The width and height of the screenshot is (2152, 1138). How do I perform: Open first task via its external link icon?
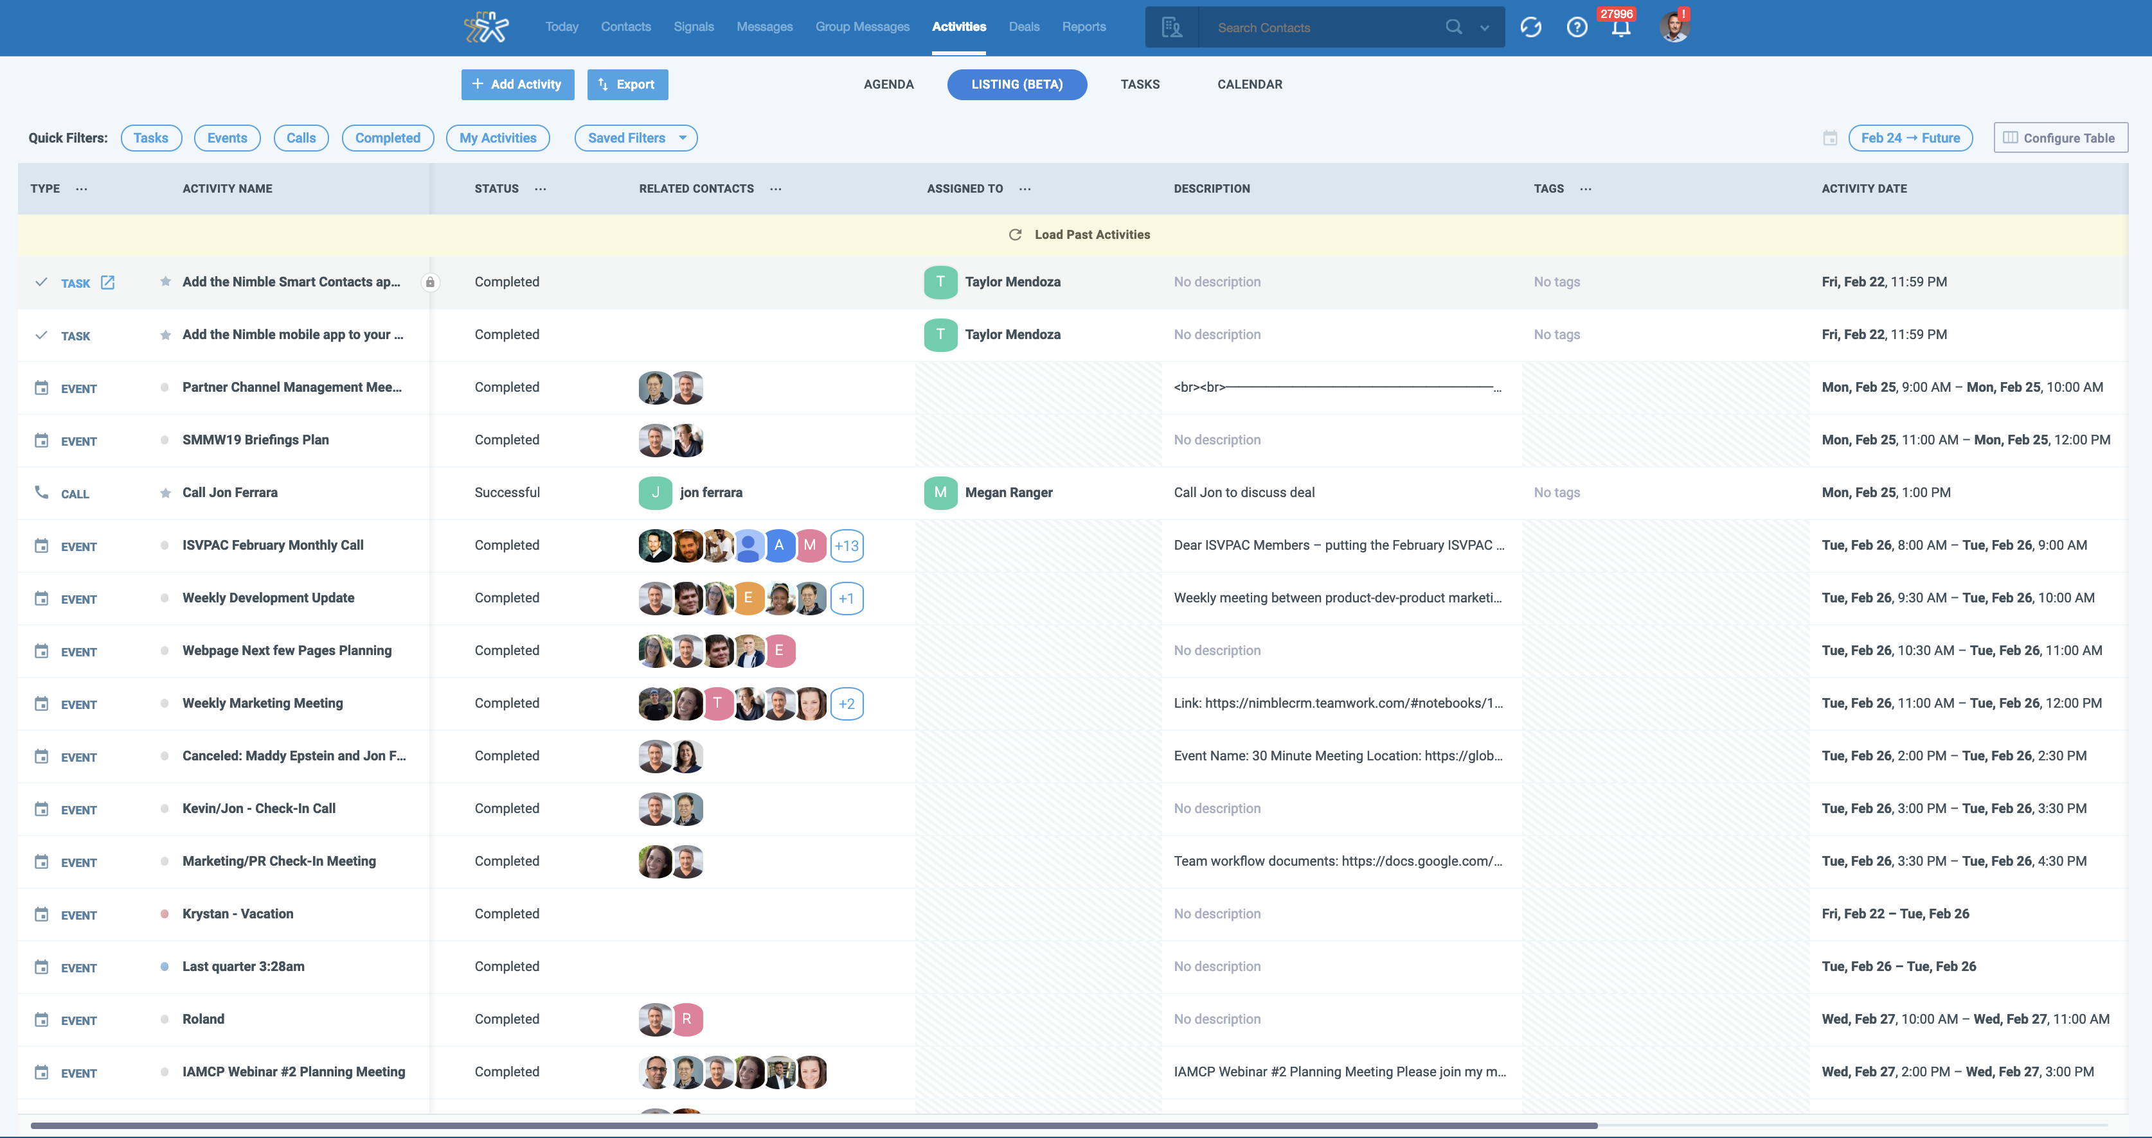pyautogui.click(x=108, y=282)
